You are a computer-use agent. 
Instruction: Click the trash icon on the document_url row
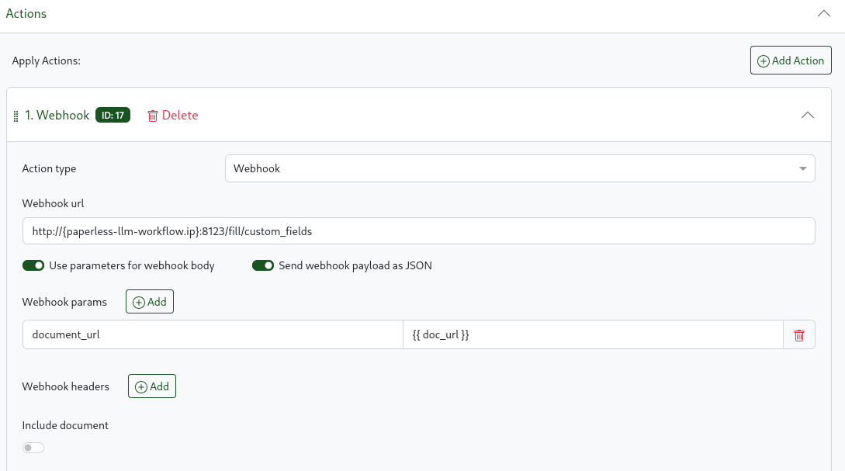click(799, 334)
